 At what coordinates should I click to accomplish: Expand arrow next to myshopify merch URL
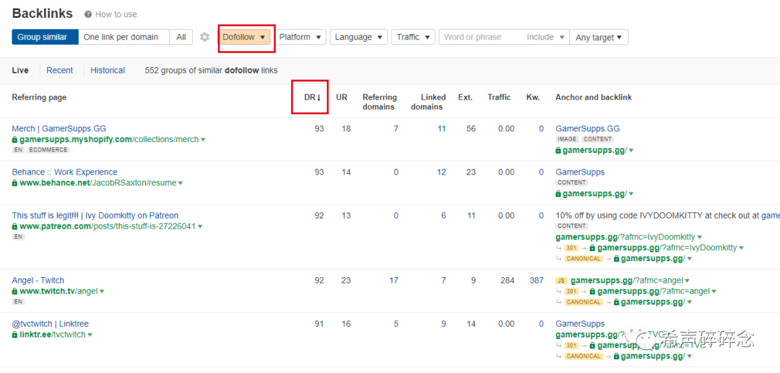tap(203, 139)
